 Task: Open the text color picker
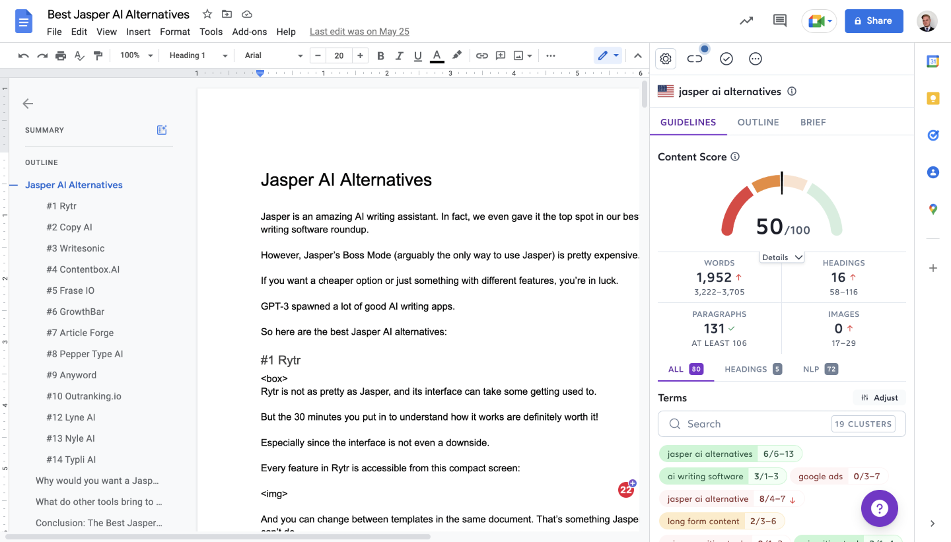click(437, 55)
